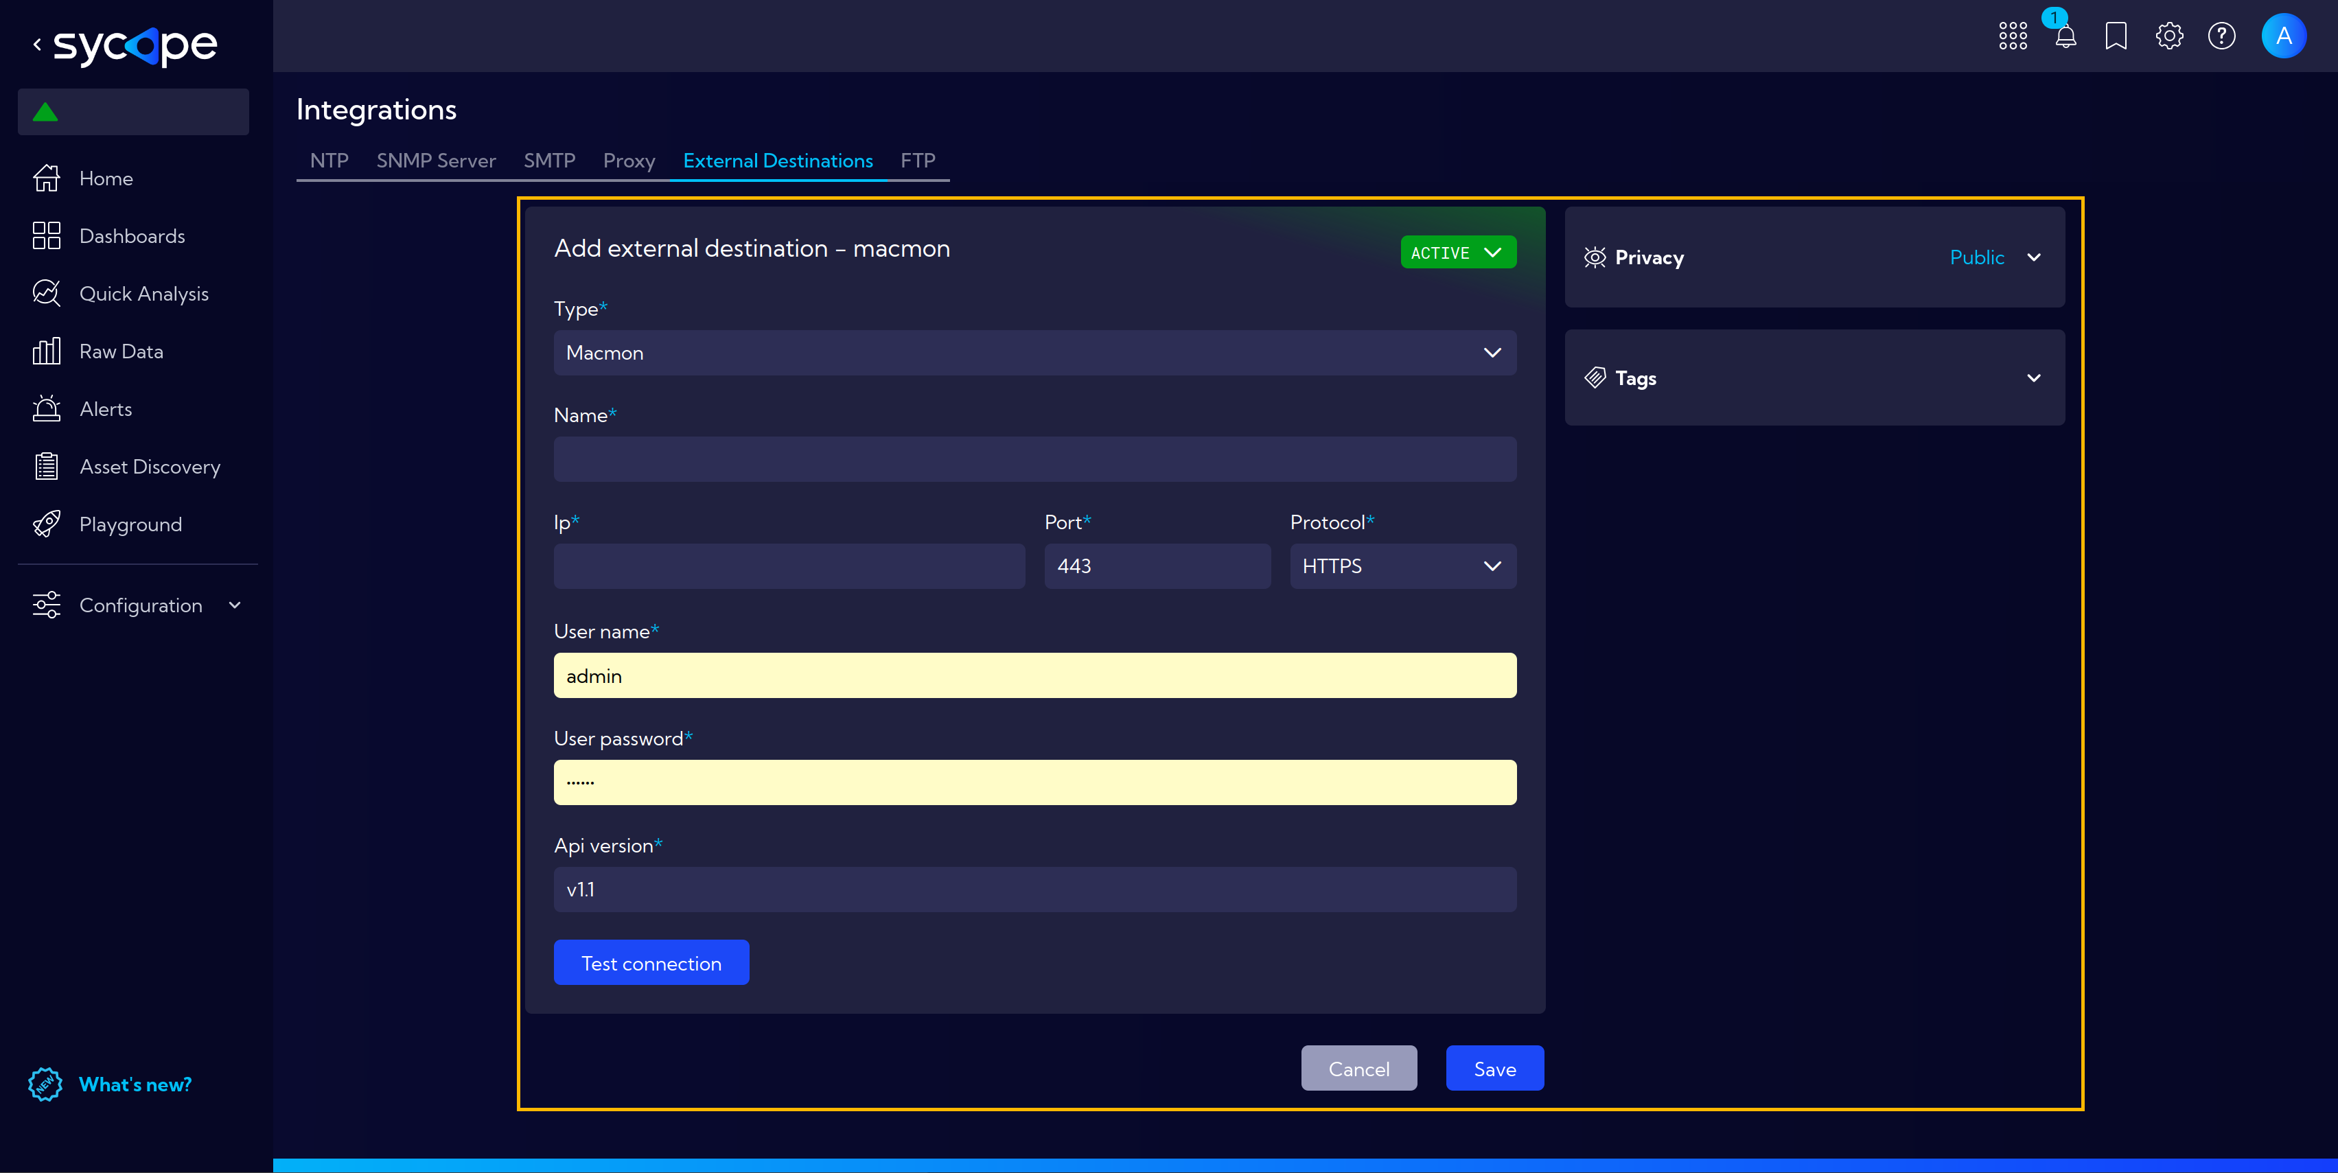Click the Home house icon
This screenshot has width=2338, height=1173.
(x=46, y=178)
